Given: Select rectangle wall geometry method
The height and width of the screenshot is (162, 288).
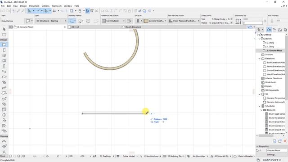Looking at the screenshot, I should (88, 21).
